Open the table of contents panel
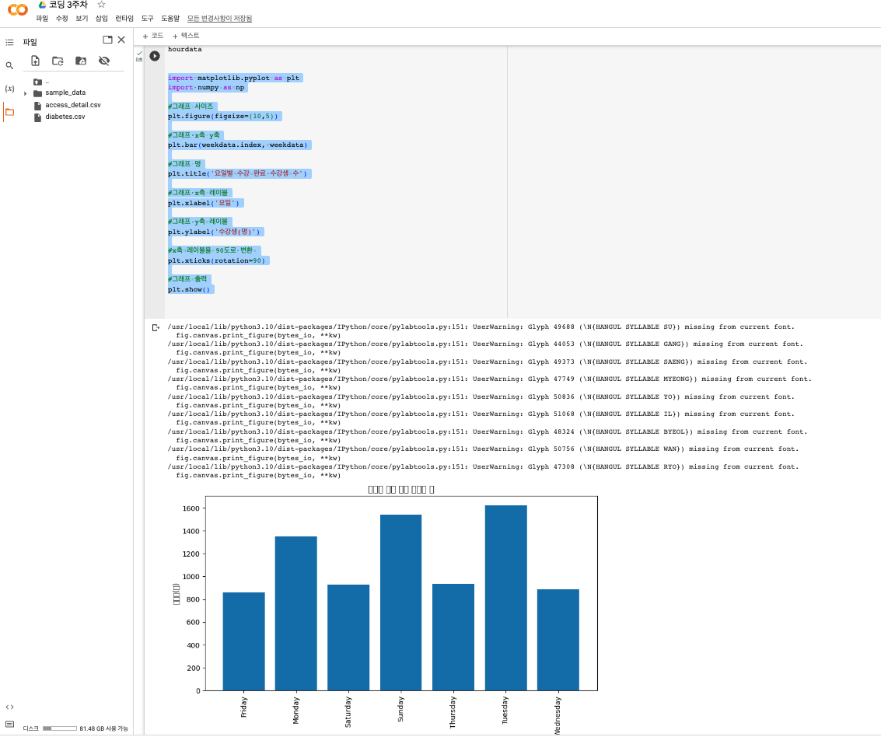Image resolution: width=881 pixels, height=737 pixels. 9,42
